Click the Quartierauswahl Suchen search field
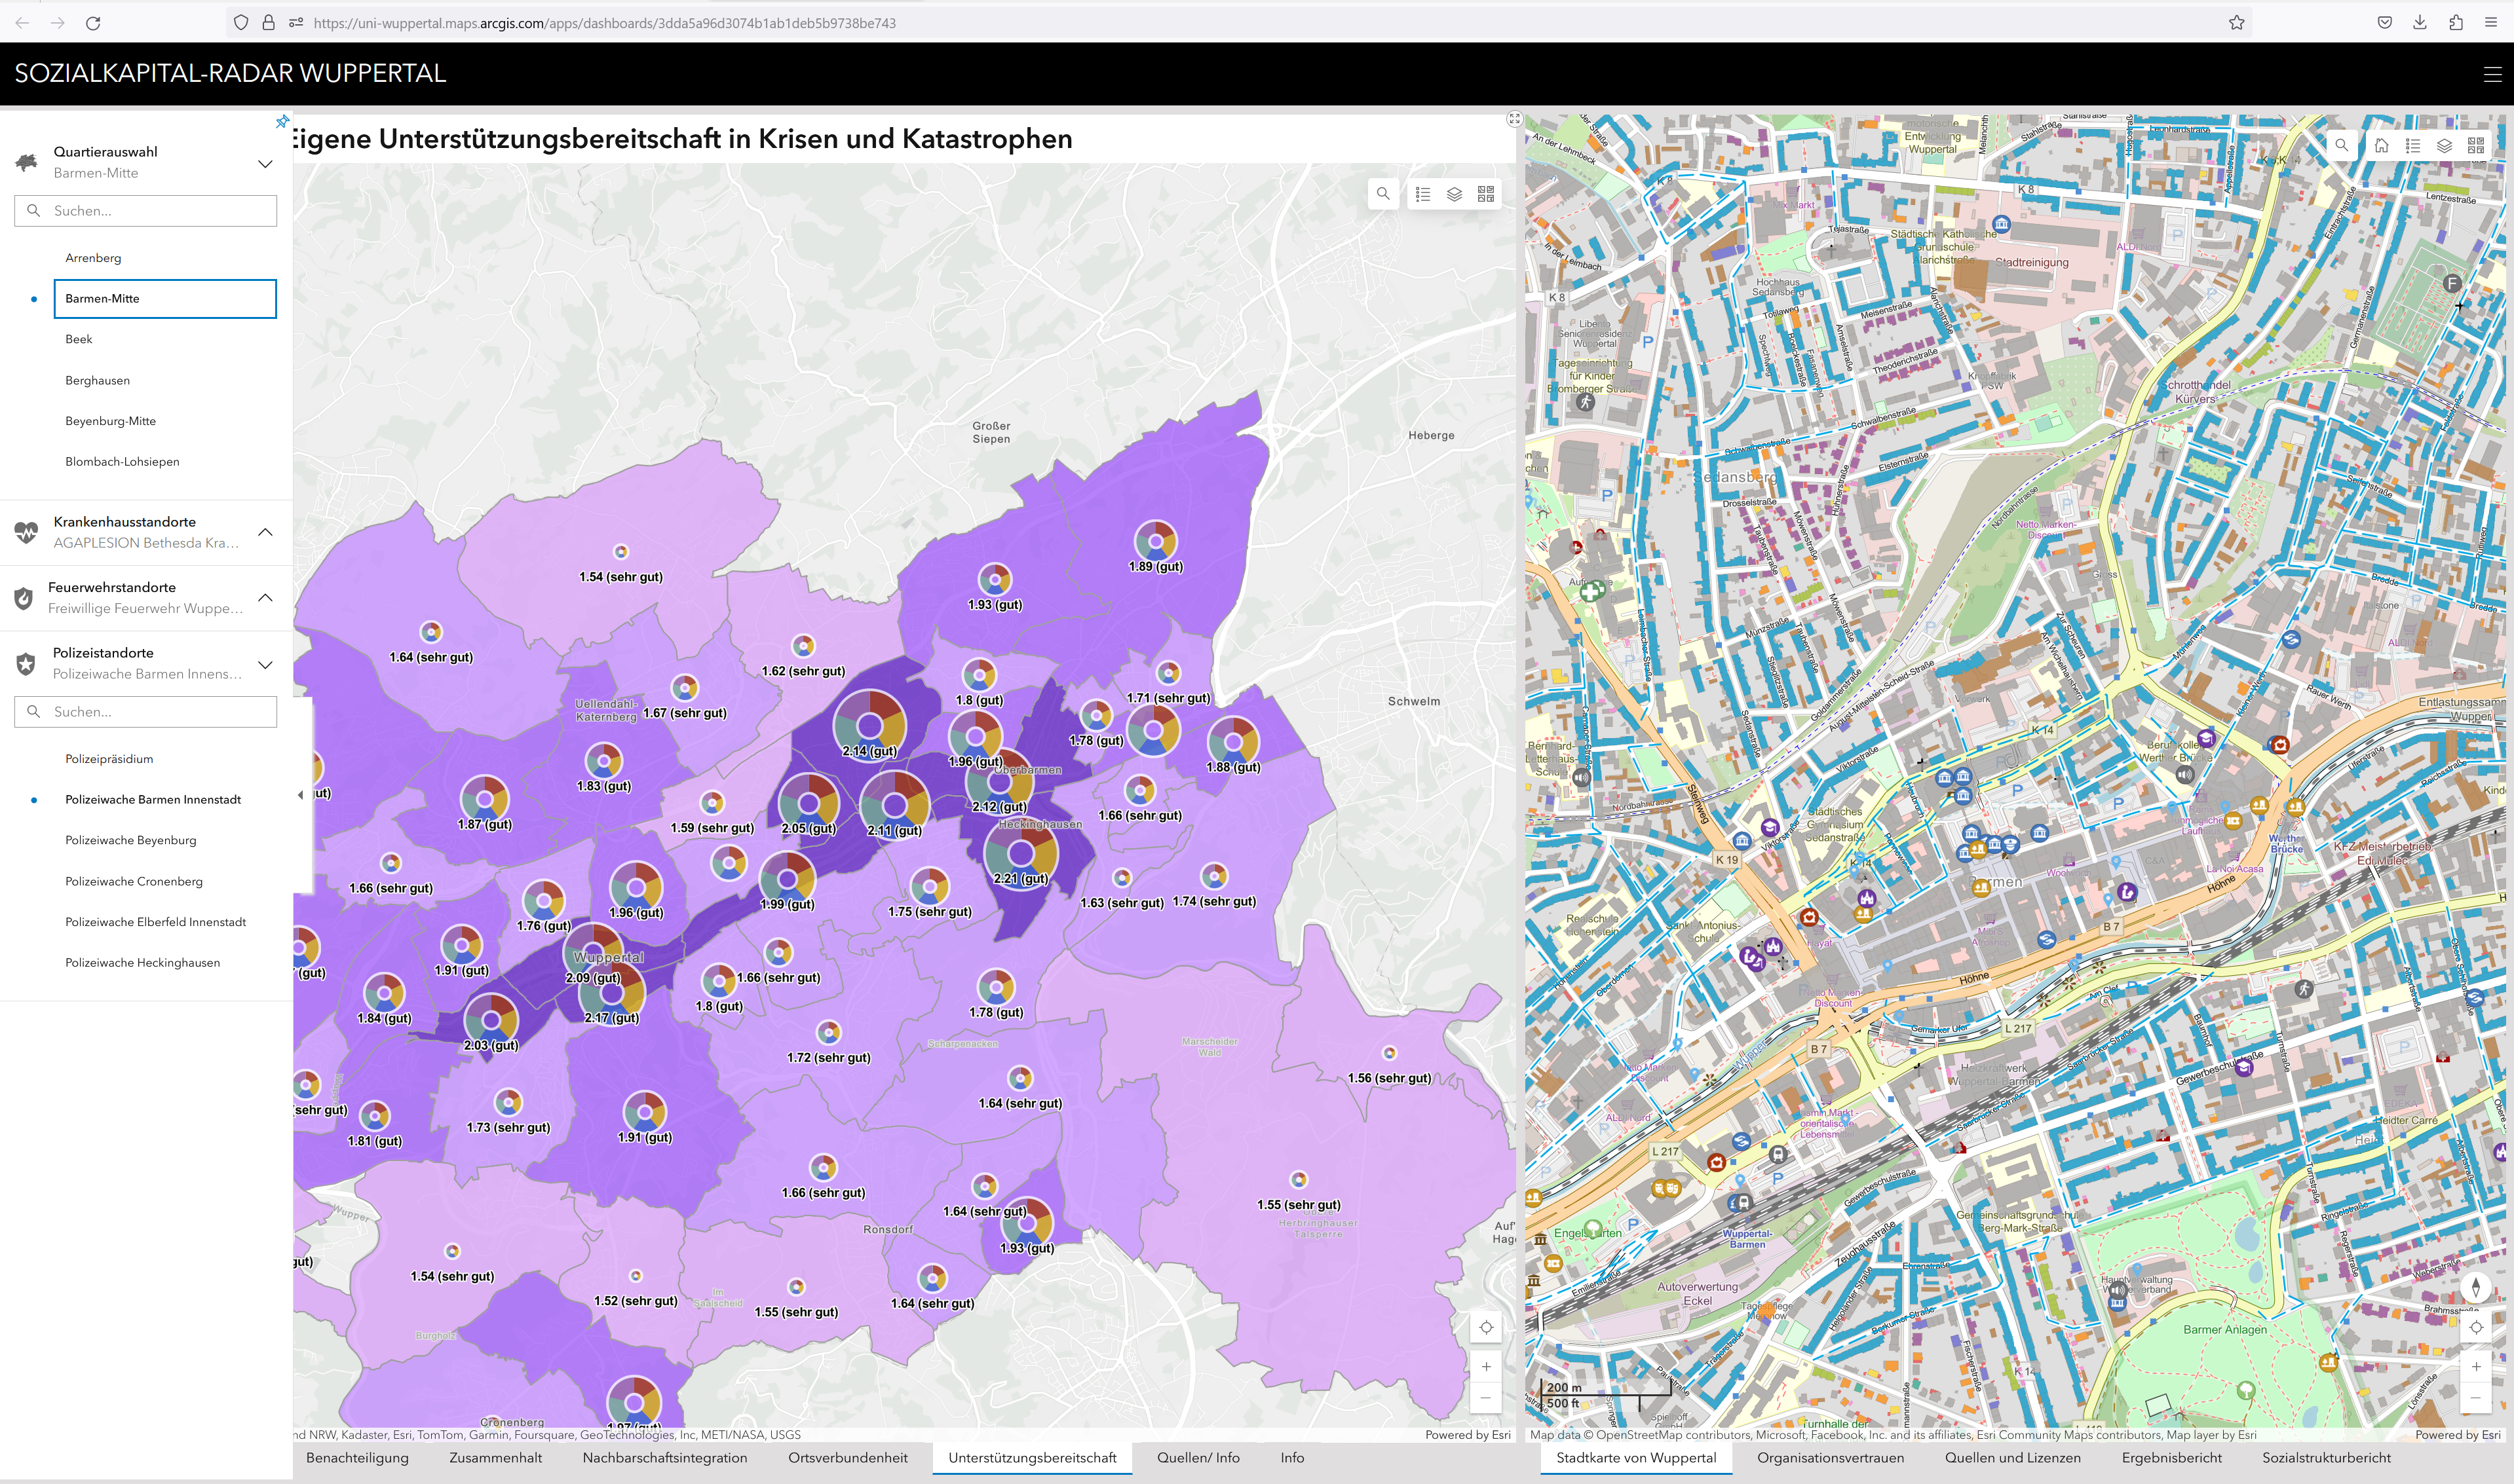The height and width of the screenshot is (1484, 2514). 146,211
